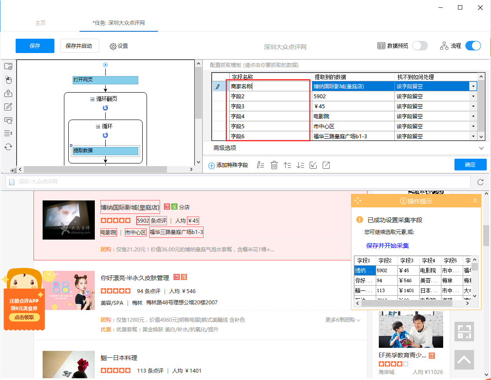This screenshot has height=380, width=491.
Task: Open the 鮨一日本料理 shop link
Action: (119, 358)
